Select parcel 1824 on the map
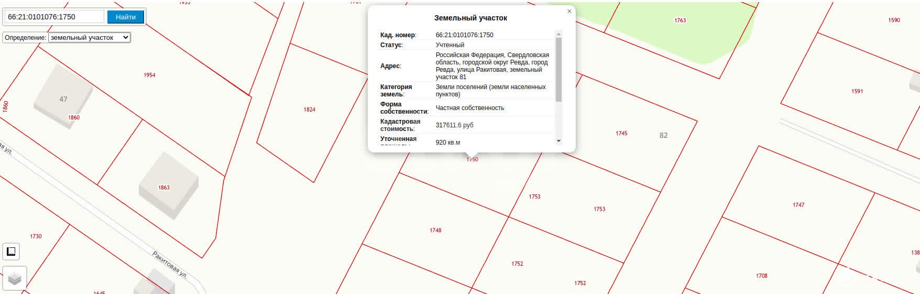Image resolution: width=920 pixels, height=294 pixels. point(309,110)
